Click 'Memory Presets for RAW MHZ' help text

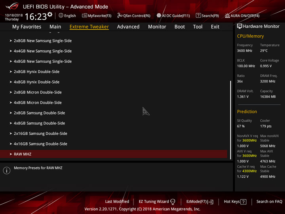[38, 168]
